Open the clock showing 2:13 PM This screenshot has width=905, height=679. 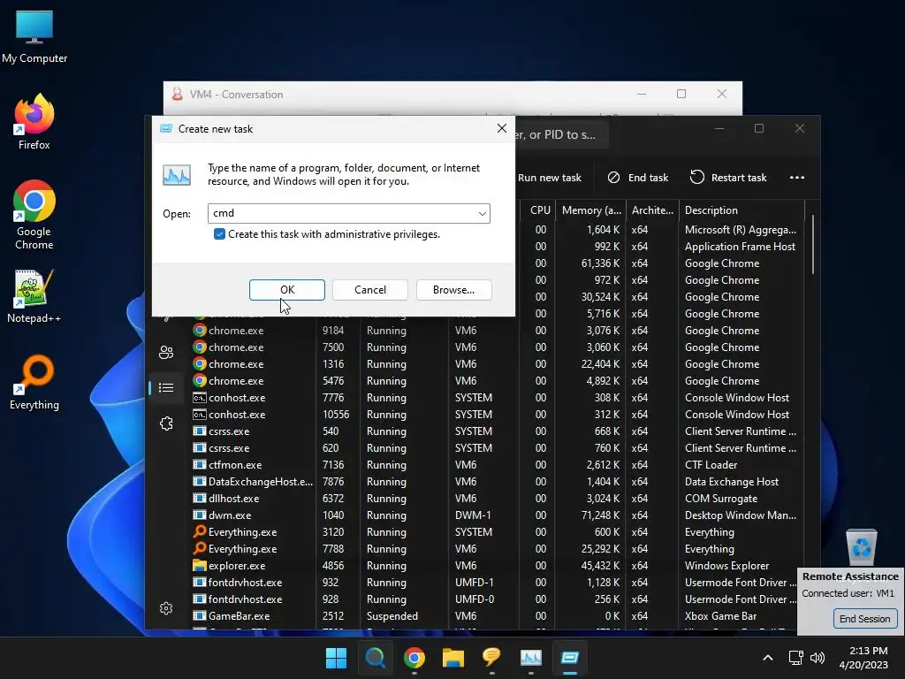tap(863, 658)
